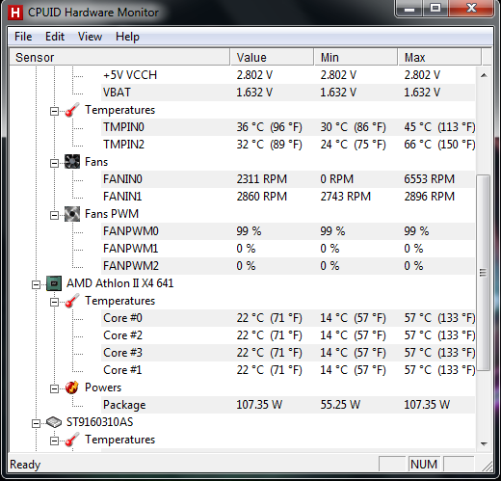This screenshot has height=481, width=501.
Task: Select the FANIN1 row
Action: [x=288, y=197]
